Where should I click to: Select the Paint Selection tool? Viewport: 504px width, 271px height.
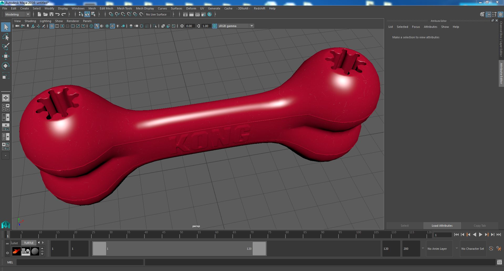click(x=6, y=46)
